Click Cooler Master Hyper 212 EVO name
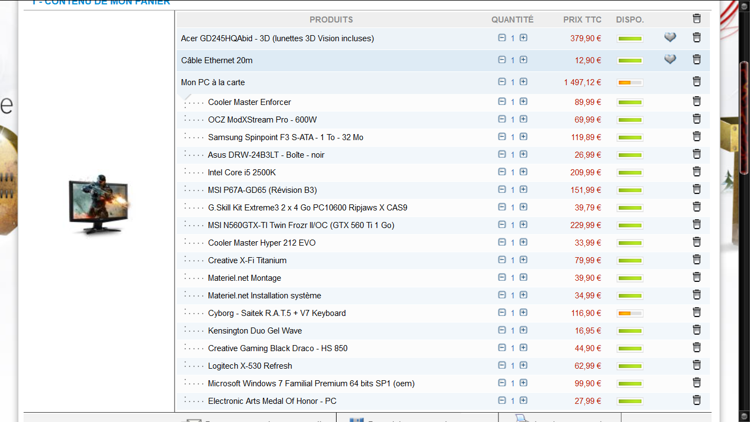Image resolution: width=750 pixels, height=422 pixels. [261, 243]
